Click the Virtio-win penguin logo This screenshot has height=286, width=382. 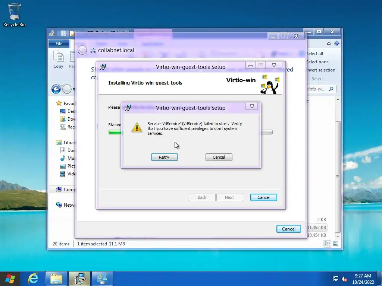pyautogui.click(x=270, y=85)
